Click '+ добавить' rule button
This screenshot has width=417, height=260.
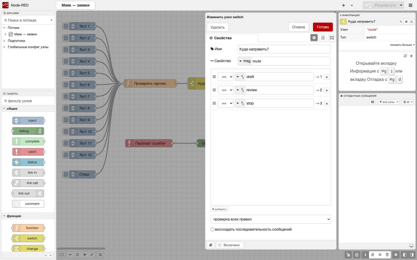(219, 209)
